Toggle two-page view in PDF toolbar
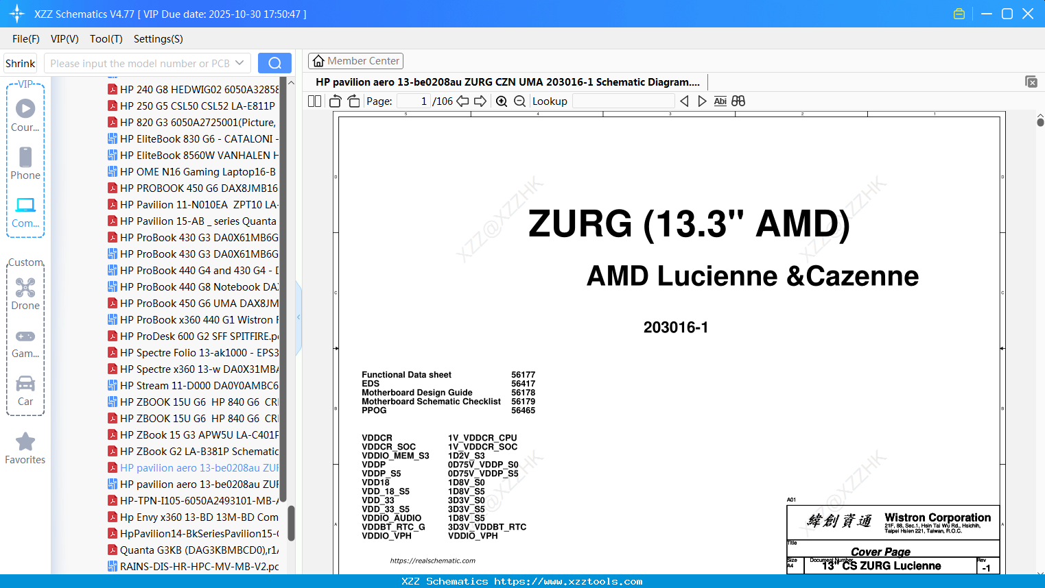The image size is (1045, 588). click(x=315, y=101)
